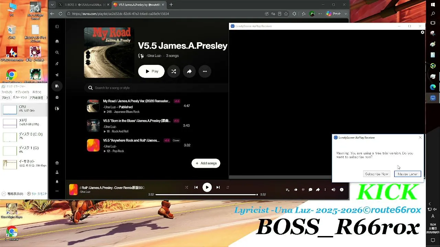
Task: Select CPU in Task Manager performance list
Action: tap(24, 109)
